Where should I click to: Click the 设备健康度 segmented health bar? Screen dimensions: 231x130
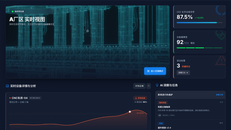pos(200,48)
